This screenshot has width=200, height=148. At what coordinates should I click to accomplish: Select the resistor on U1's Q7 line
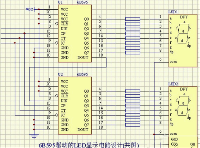tap(133, 53)
